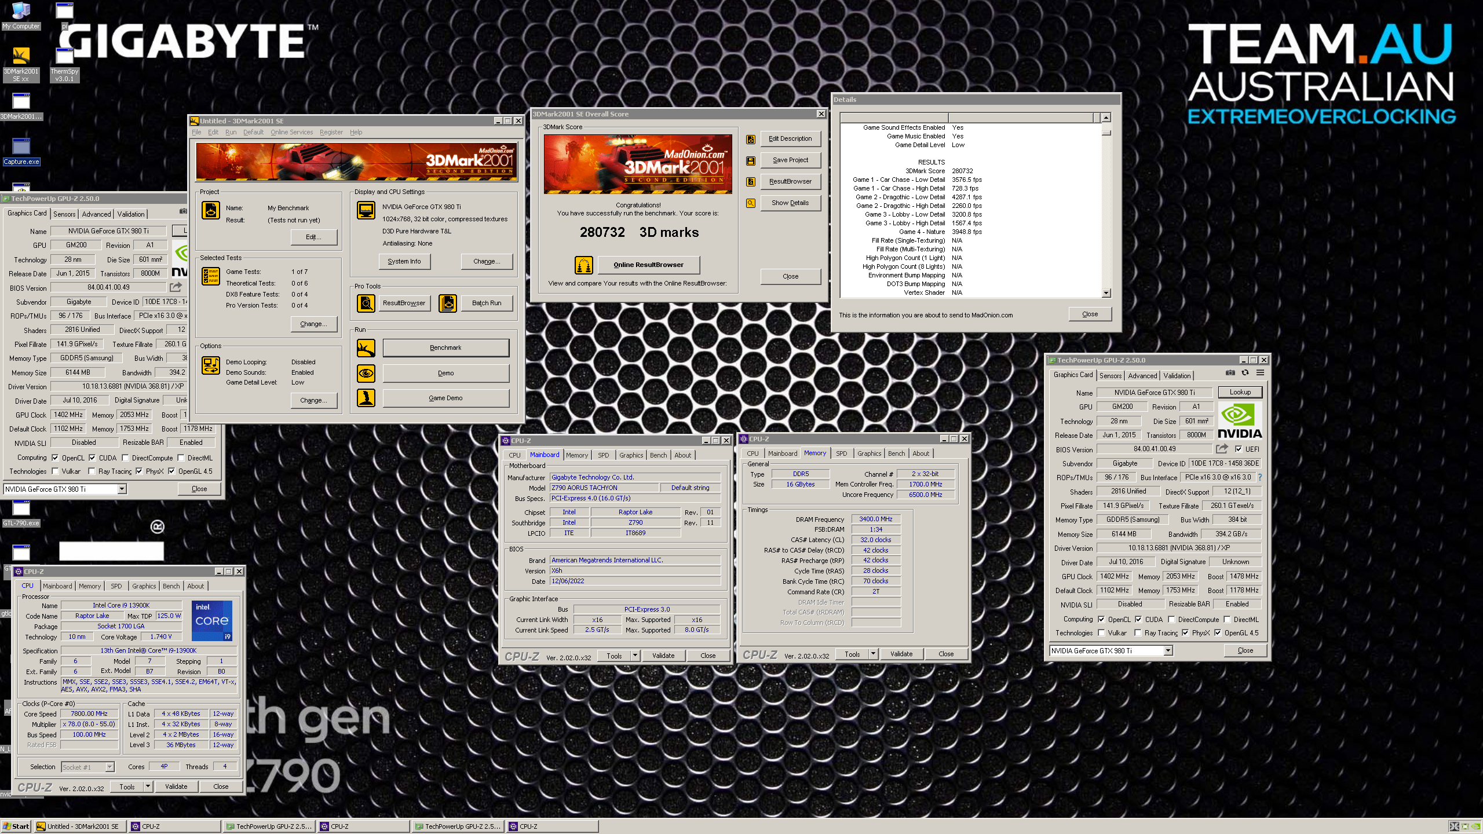
Task: Open the File menu in 3DMark2001
Action: [196, 133]
